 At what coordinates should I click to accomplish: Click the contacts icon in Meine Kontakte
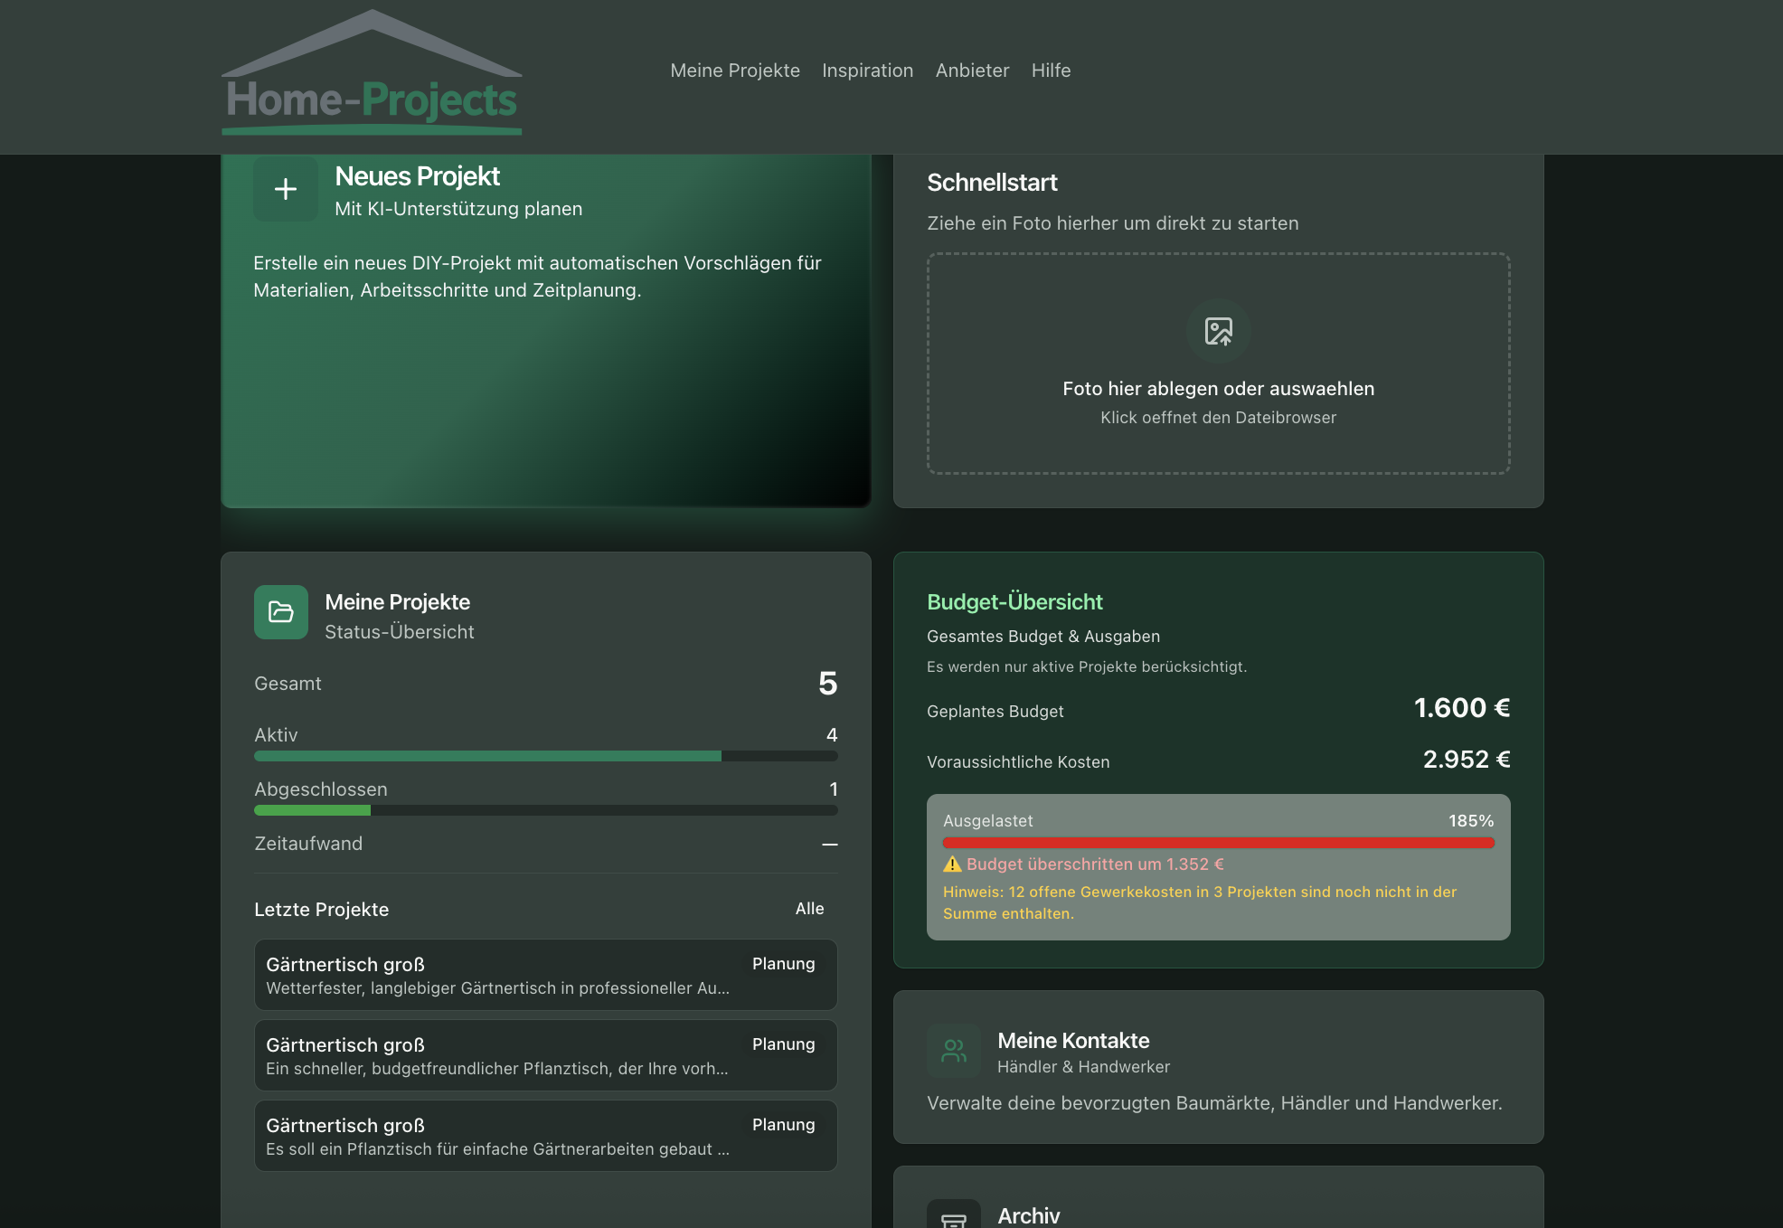click(x=954, y=1052)
